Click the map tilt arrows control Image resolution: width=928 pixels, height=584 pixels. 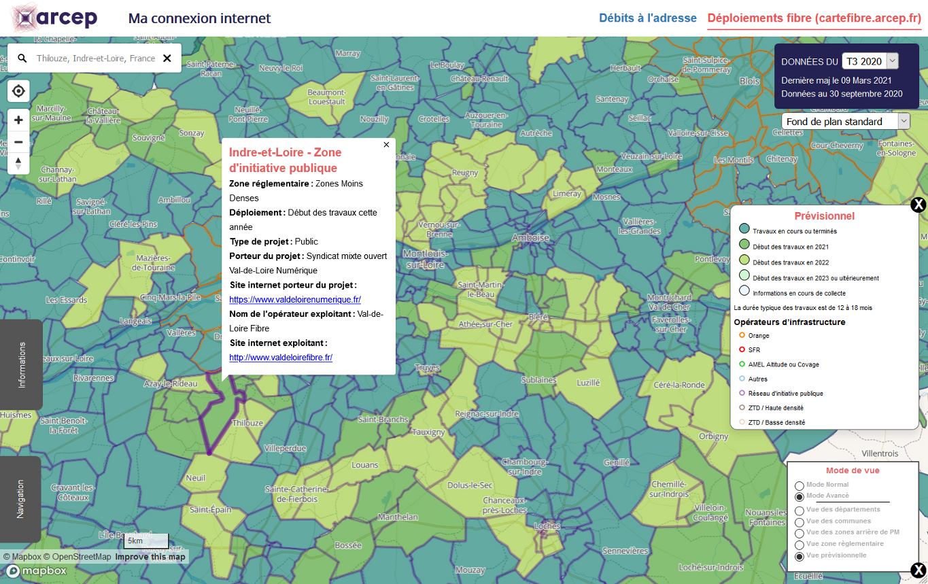pyautogui.click(x=18, y=164)
